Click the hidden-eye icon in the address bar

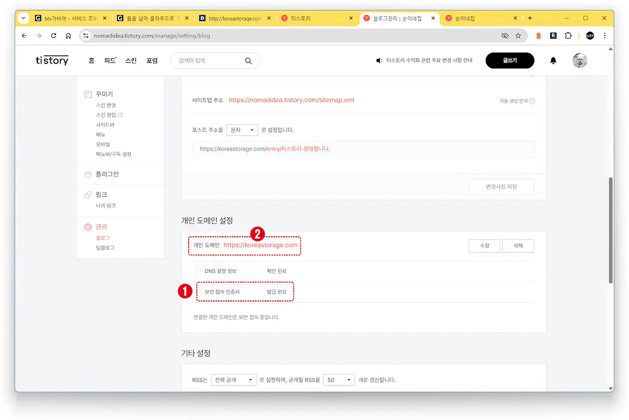tap(505, 36)
